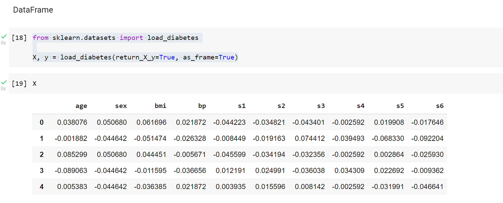
Task: Place cursor in the return_X_y=True code line
Action: pos(135,57)
